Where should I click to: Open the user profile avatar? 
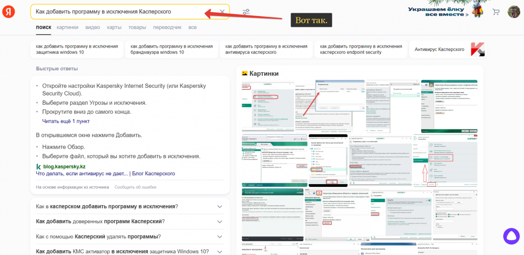click(514, 12)
